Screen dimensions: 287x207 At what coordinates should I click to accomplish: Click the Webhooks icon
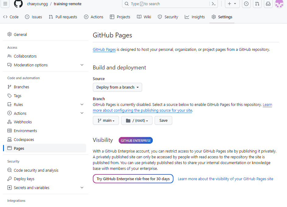pyautogui.click(x=9, y=122)
